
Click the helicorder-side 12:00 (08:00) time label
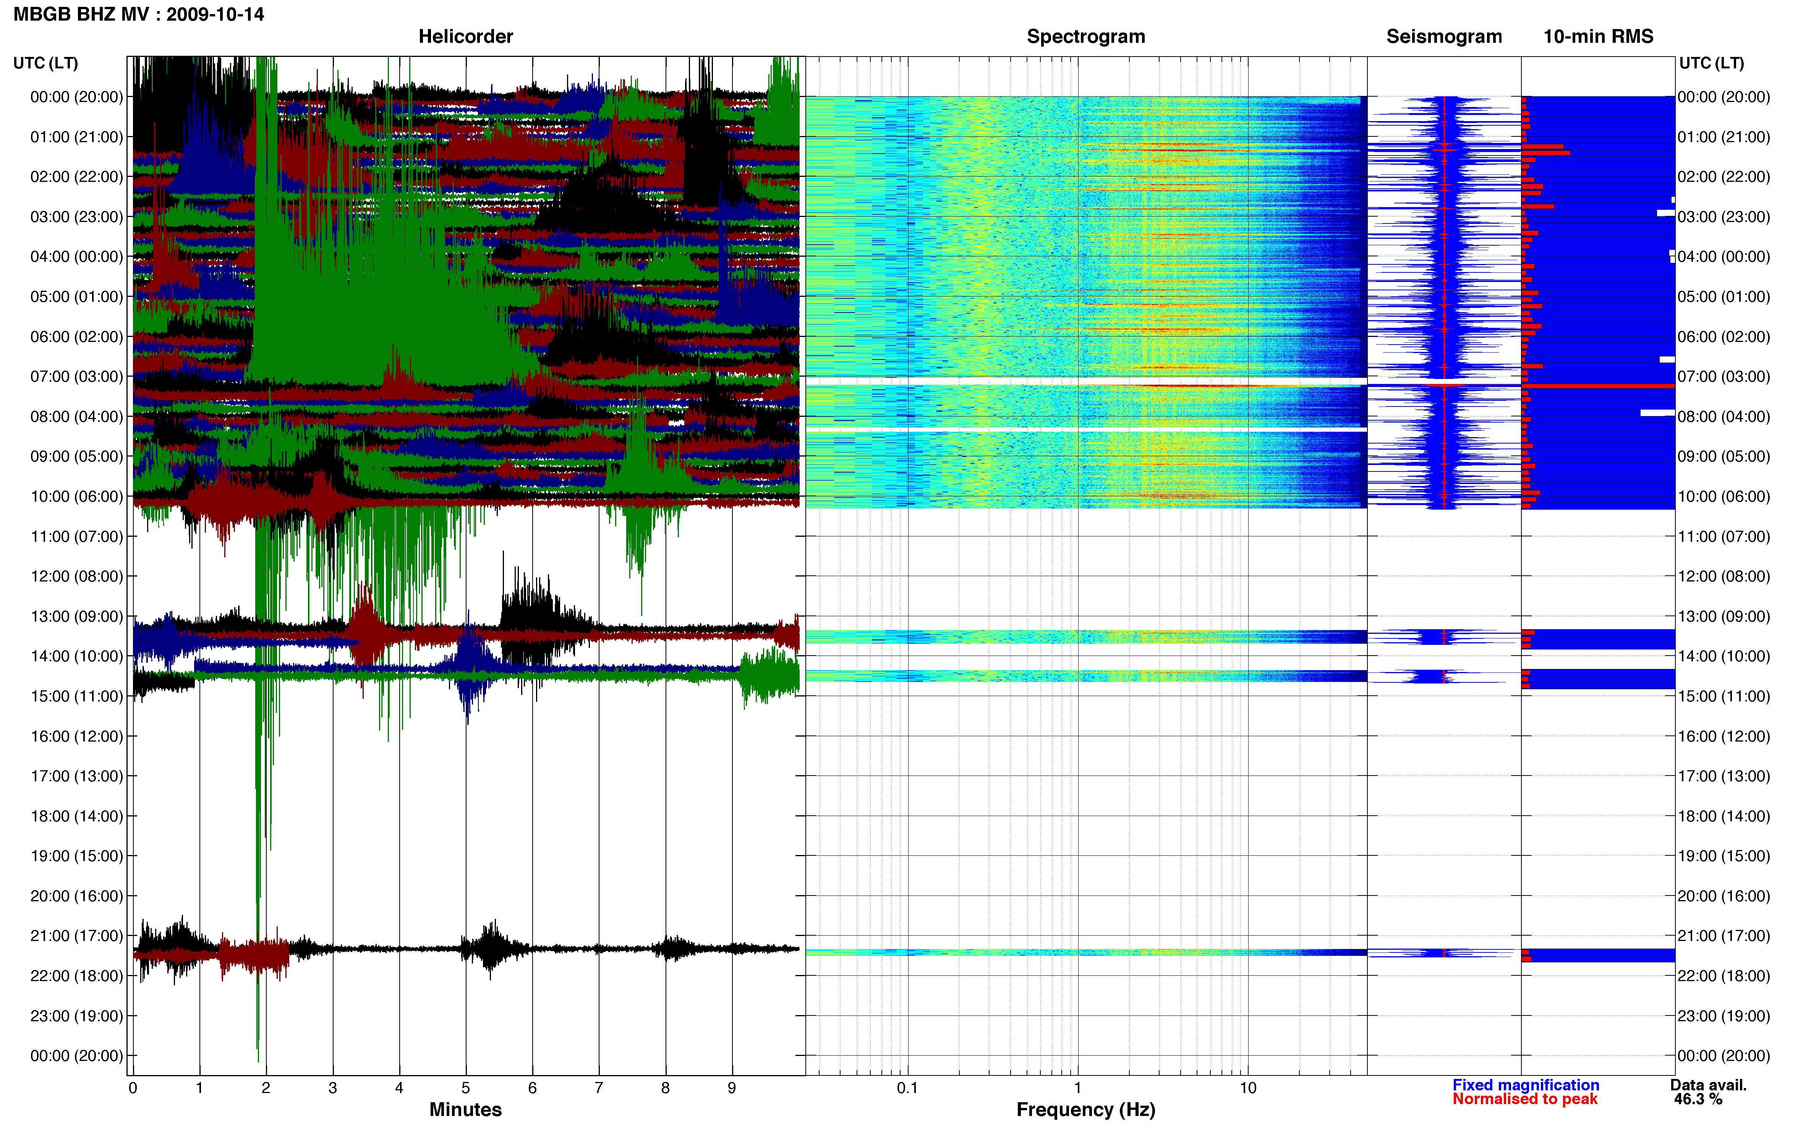point(76,577)
